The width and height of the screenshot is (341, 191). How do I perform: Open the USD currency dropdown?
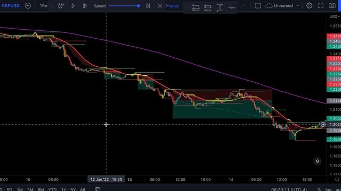(334, 16)
